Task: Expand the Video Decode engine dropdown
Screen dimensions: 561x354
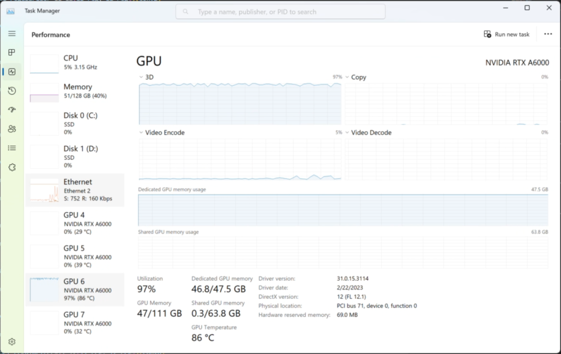Action: pyautogui.click(x=347, y=132)
